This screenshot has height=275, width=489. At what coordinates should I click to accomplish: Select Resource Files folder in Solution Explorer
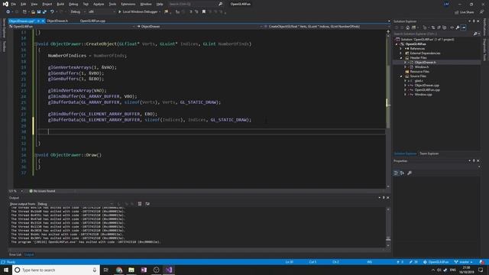click(419, 71)
